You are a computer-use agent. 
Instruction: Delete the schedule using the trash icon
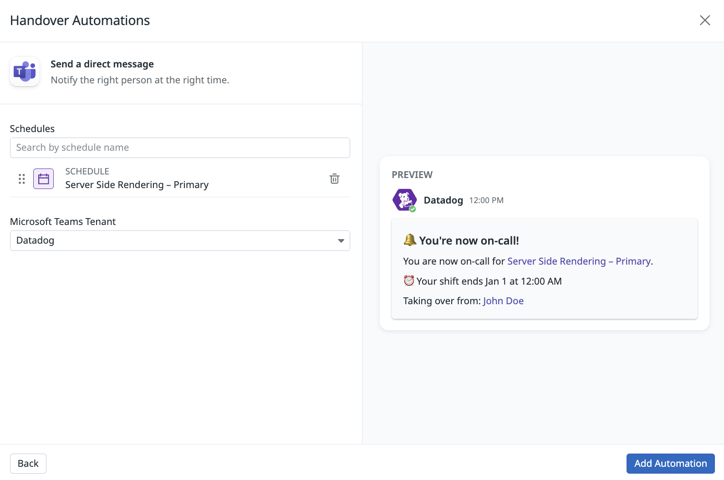pyautogui.click(x=334, y=179)
